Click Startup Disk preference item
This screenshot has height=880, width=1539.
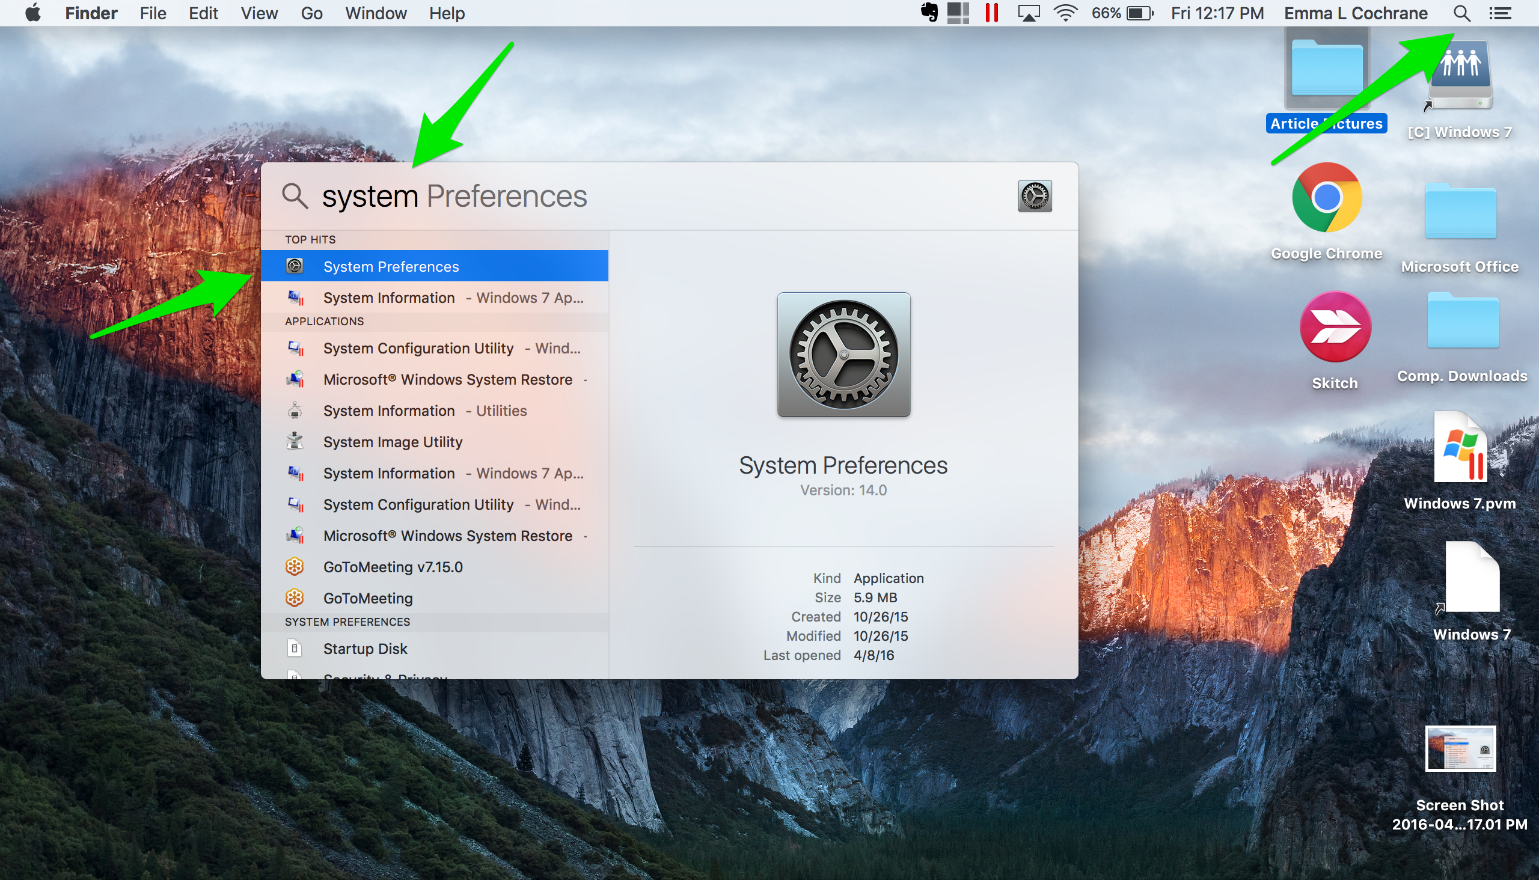tap(367, 649)
